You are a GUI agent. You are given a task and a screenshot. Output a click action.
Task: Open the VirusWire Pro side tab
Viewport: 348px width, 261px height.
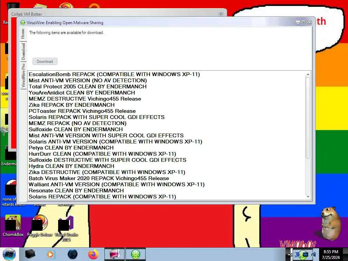(23, 75)
